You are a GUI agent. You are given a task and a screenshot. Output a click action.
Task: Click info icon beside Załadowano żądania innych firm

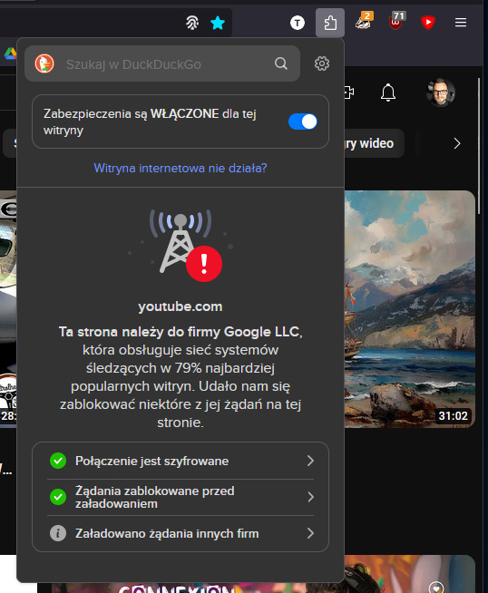point(58,533)
